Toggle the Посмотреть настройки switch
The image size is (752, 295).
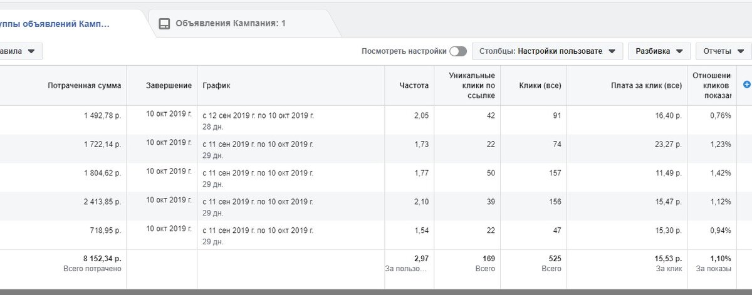tap(458, 51)
